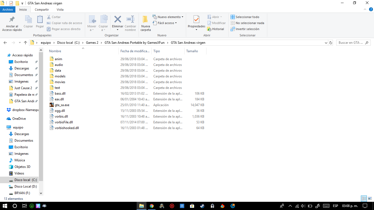Switch to the Vista ribbon tab
The height and width of the screenshot is (210, 374).
tap(60, 10)
